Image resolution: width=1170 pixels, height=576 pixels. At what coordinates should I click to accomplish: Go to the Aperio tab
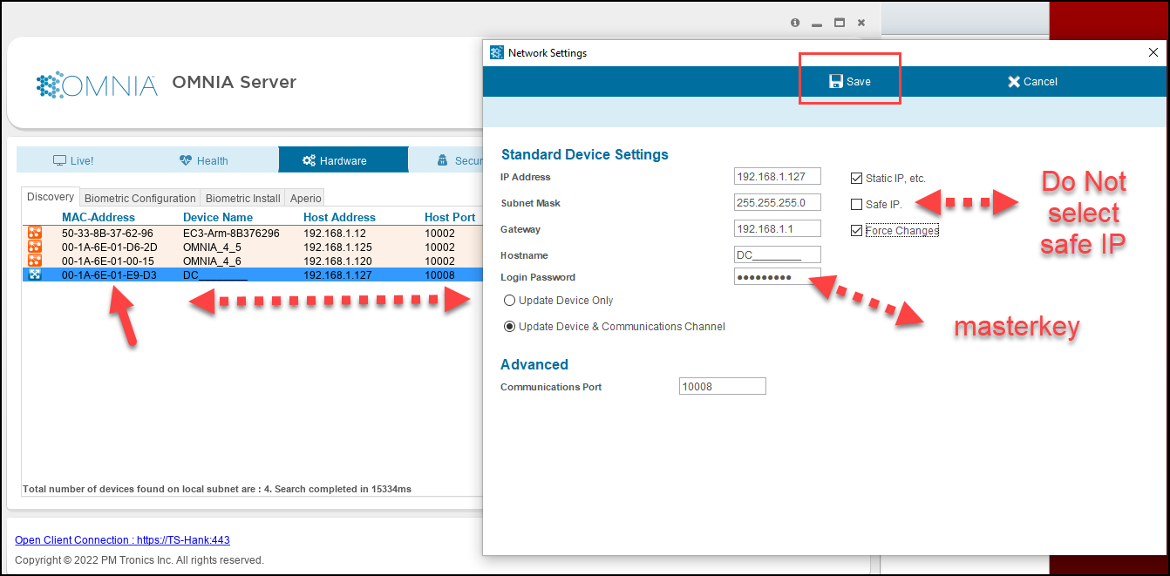(306, 198)
